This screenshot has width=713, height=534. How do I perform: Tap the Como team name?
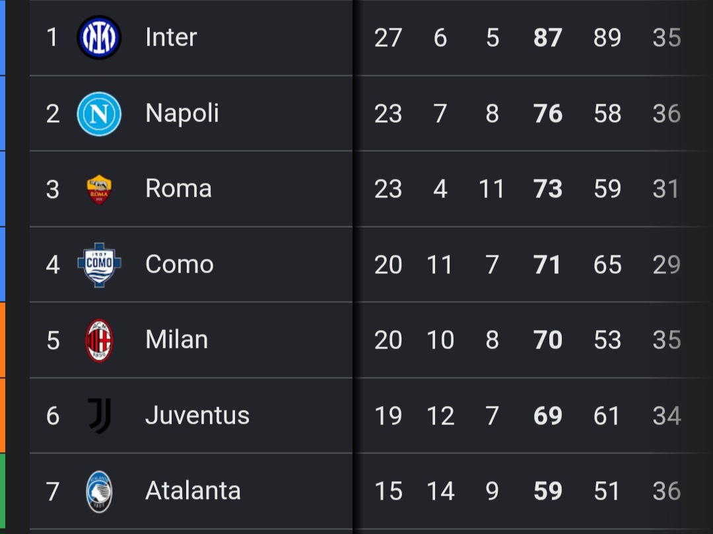(179, 265)
